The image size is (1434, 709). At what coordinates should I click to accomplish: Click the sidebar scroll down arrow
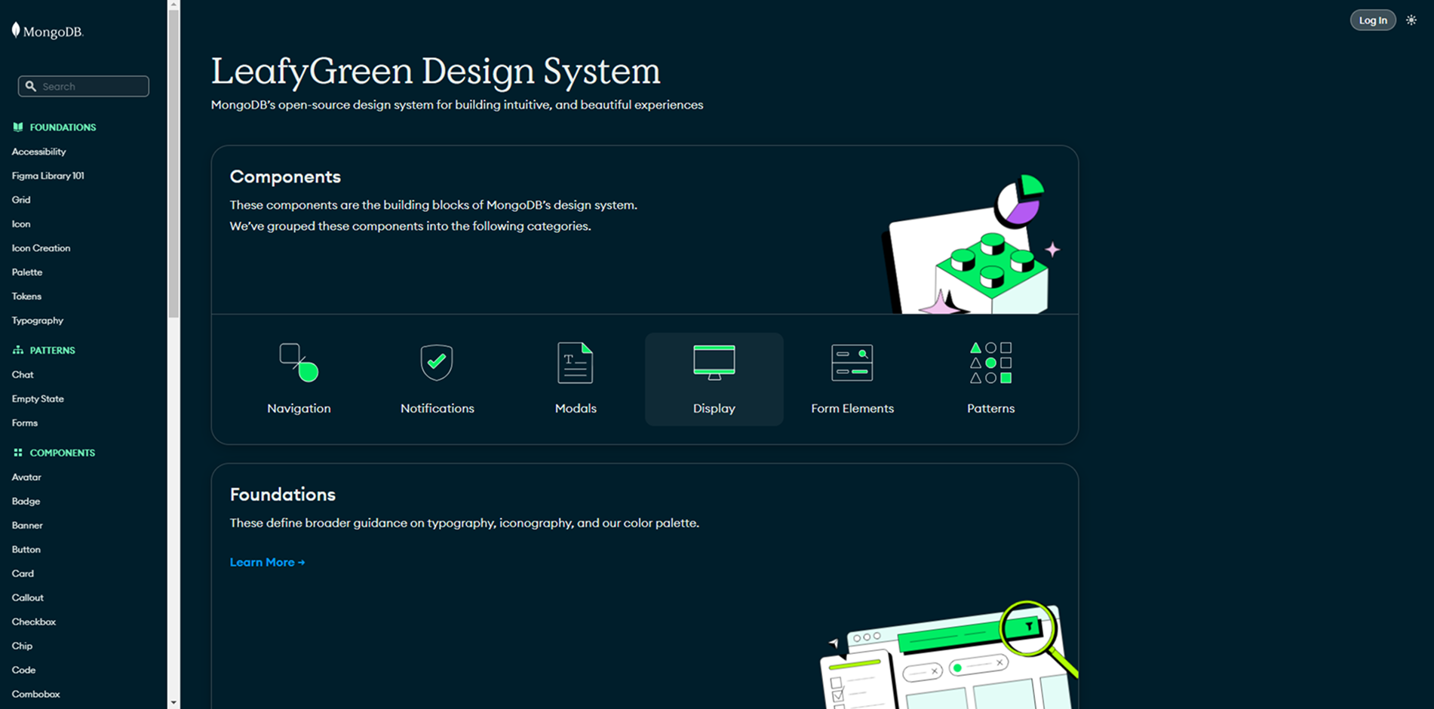pos(173,703)
